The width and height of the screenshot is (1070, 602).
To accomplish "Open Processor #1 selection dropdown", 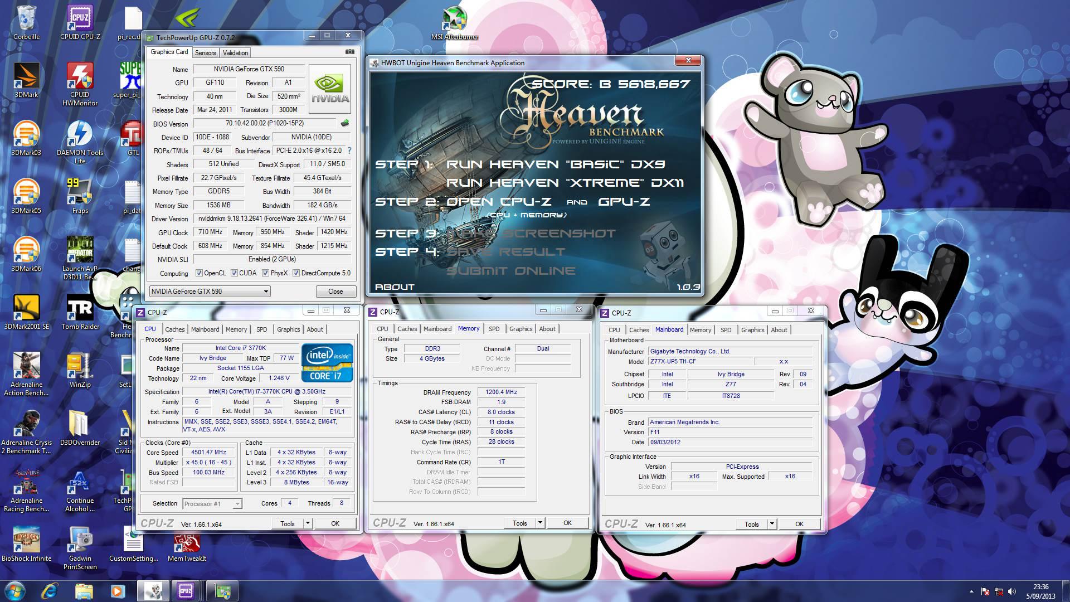I will coord(212,504).
